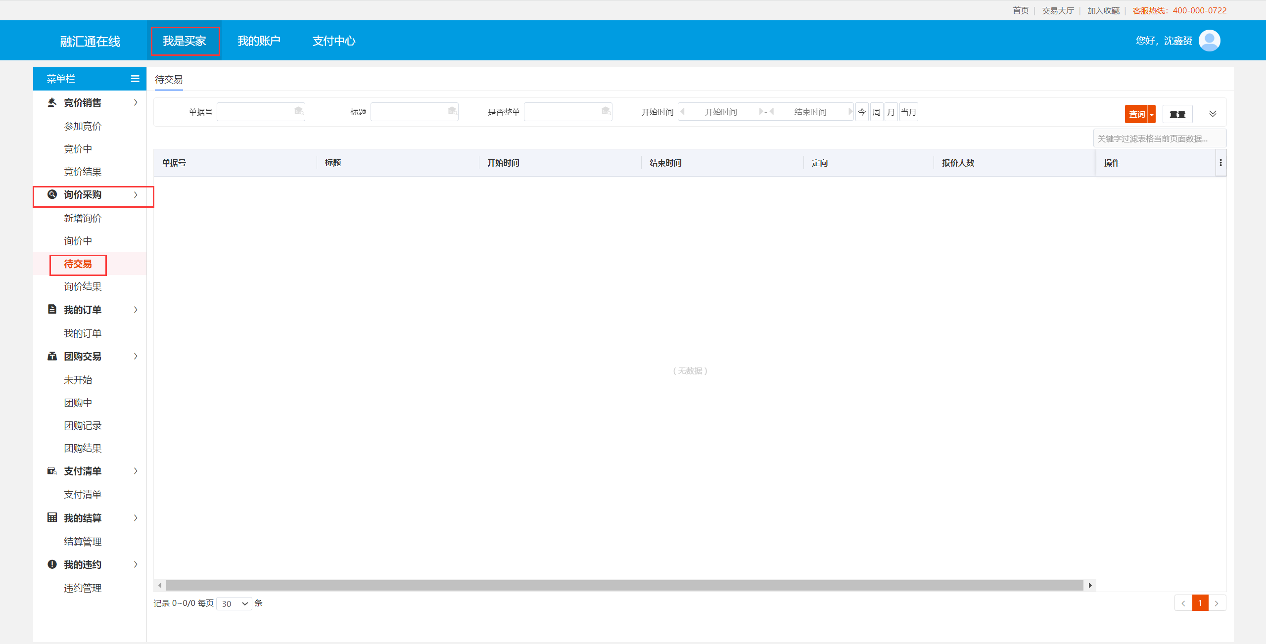
Task: Switch to 我的账户 top tab
Action: [259, 41]
